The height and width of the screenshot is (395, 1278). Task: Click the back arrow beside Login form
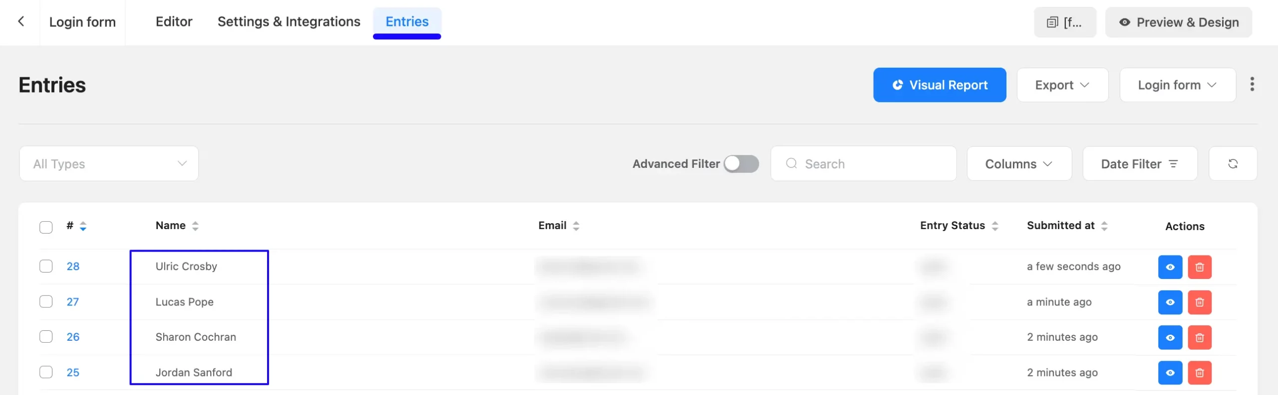coord(21,21)
